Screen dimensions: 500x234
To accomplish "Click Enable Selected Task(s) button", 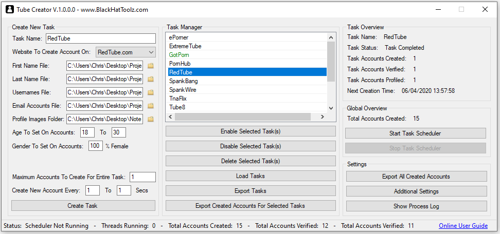I will [x=250, y=131].
